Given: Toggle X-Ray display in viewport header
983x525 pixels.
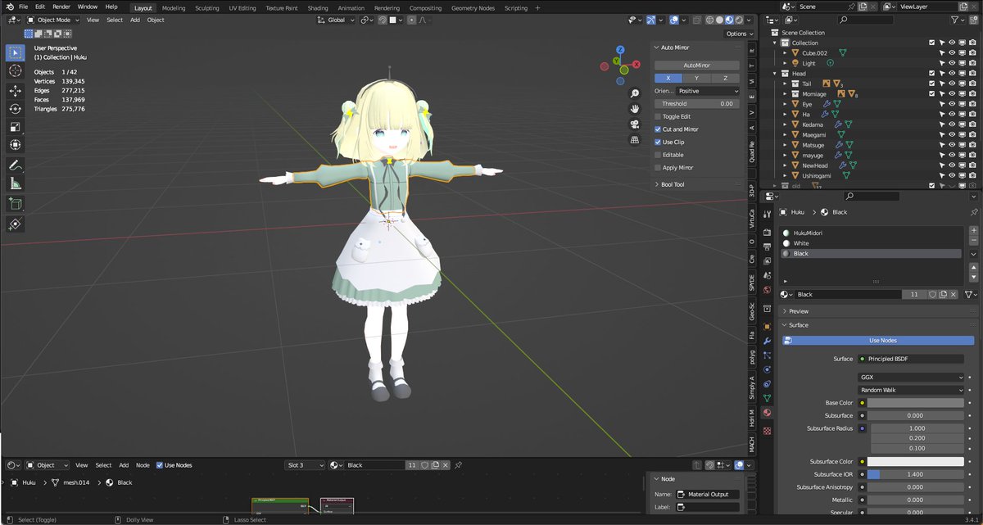Looking at the screenshot, I should (695, 20).
